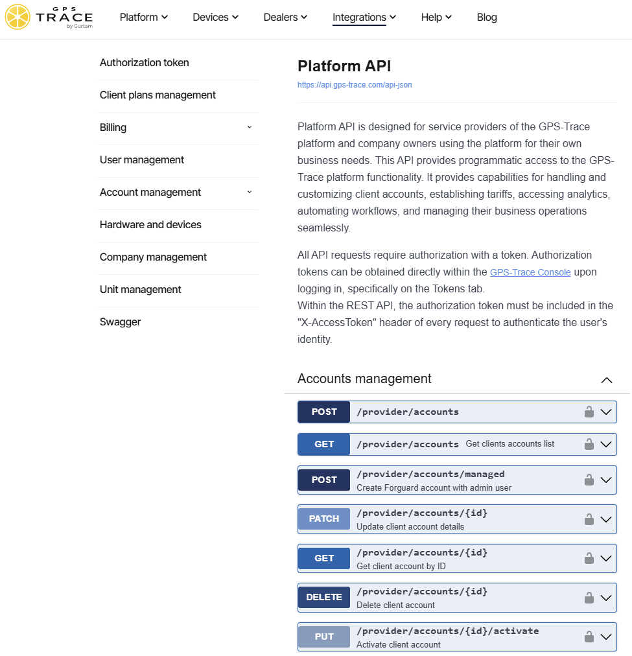
Task: Expand Get clients accounts list chevron
Action: (606, 444)
